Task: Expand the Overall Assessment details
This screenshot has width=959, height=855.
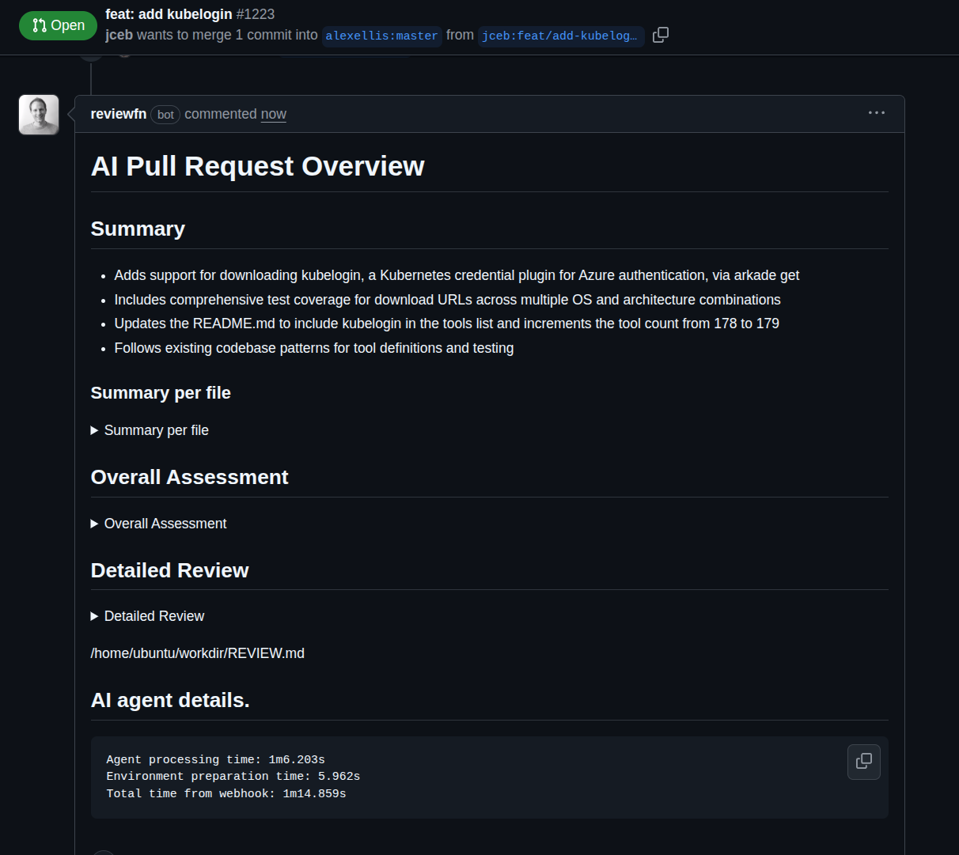Action: [x=158, y=523]
